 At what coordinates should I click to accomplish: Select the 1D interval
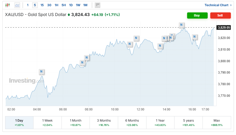tap(71, 5)
